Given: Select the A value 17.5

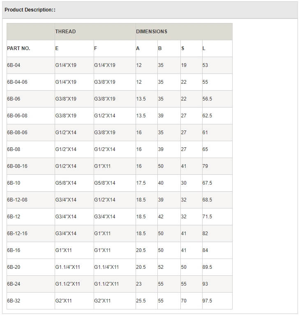Looking at the screenshot, I should [141, 183].
